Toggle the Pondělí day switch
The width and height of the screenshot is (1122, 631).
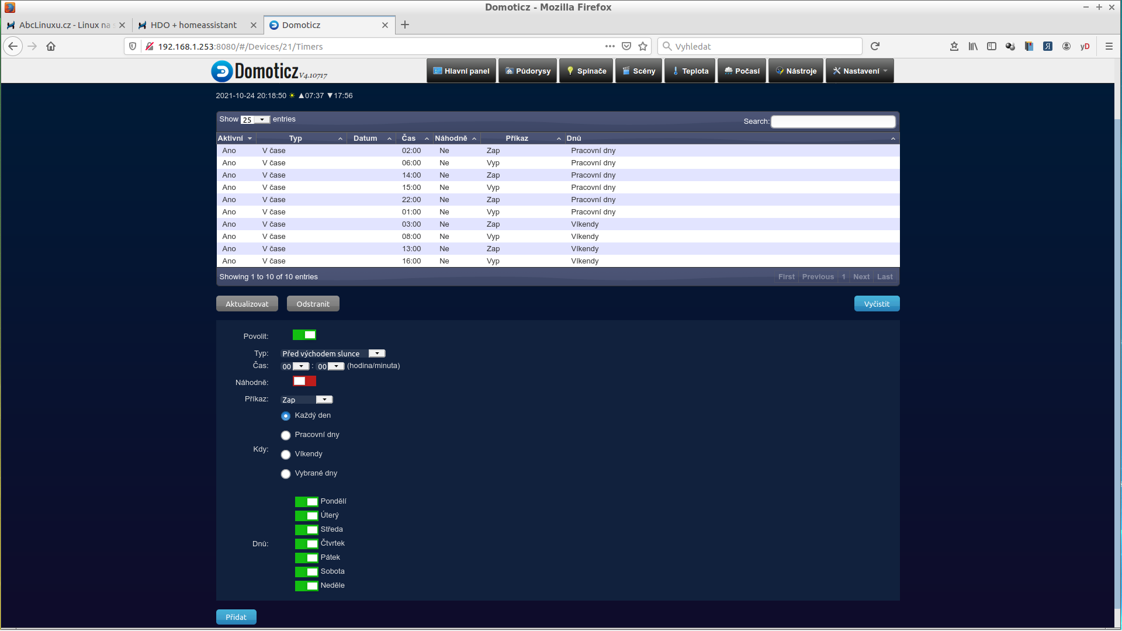[x=307, y=501]
